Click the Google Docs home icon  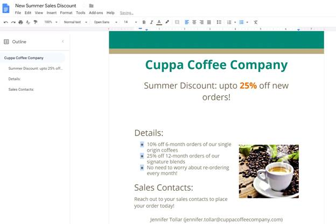(x=6, y=8)
